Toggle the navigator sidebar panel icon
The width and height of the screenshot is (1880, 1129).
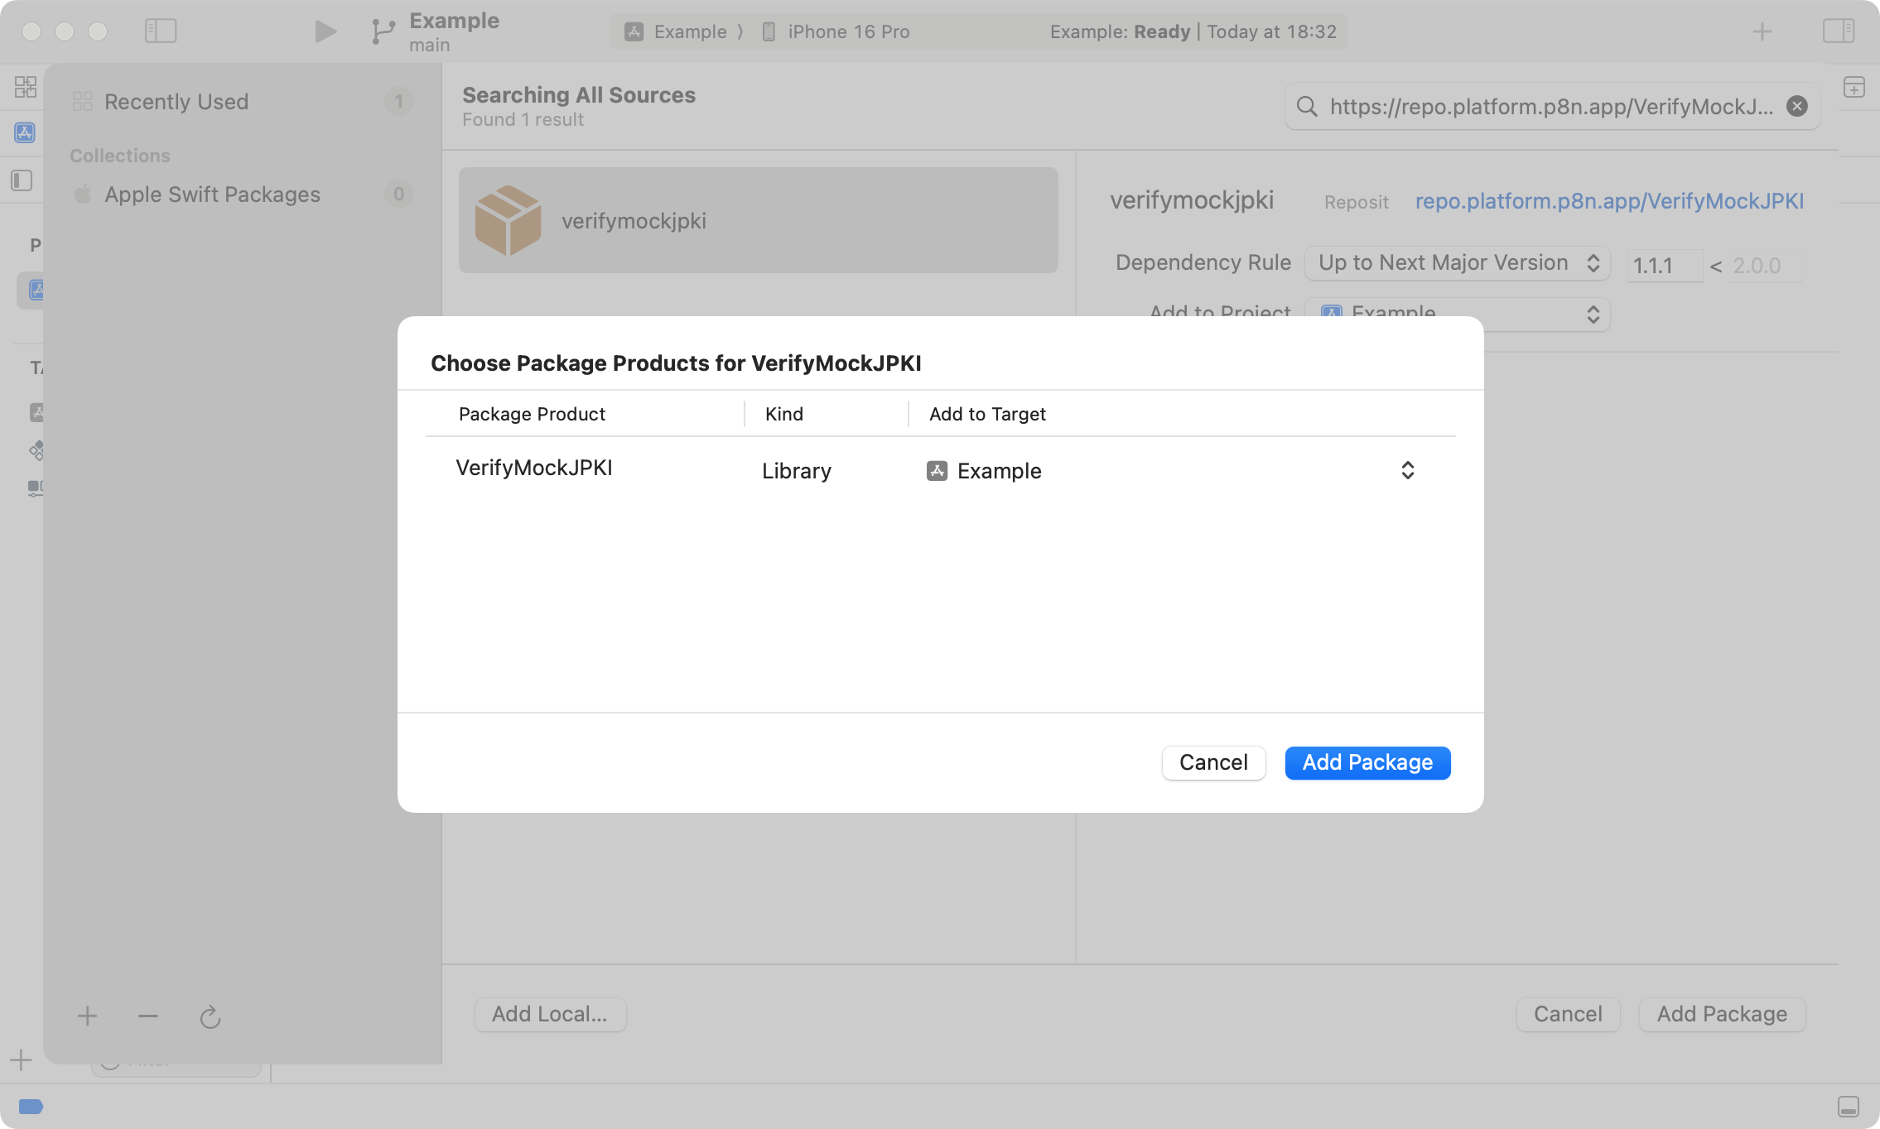161,31
